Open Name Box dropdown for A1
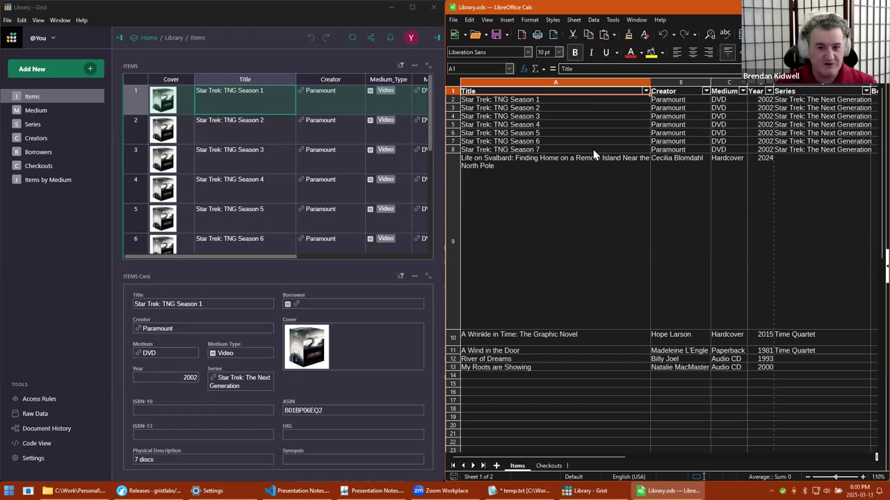Screen dimensions: 890x500 pos(509,69)
